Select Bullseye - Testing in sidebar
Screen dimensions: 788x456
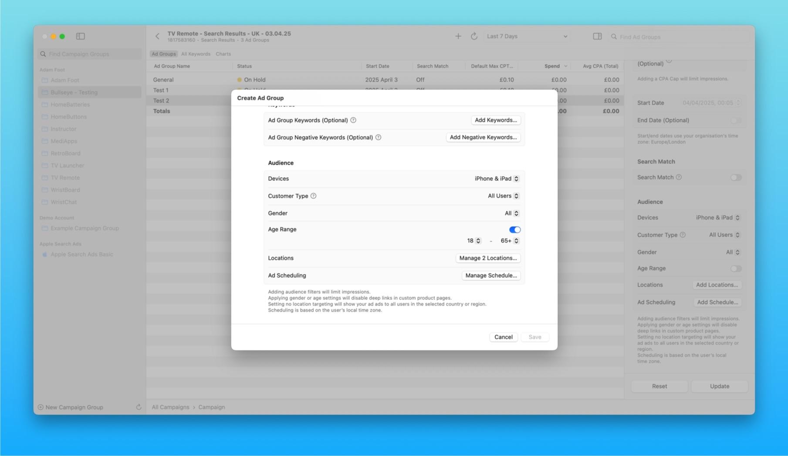89,92
